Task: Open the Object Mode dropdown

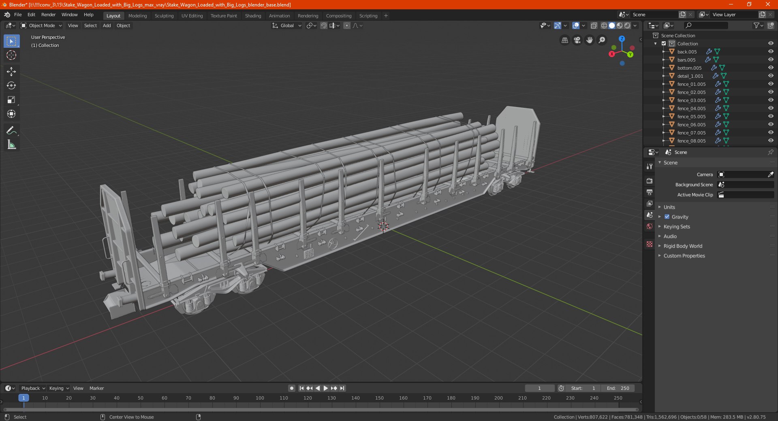Action: (x=41, y=26)
